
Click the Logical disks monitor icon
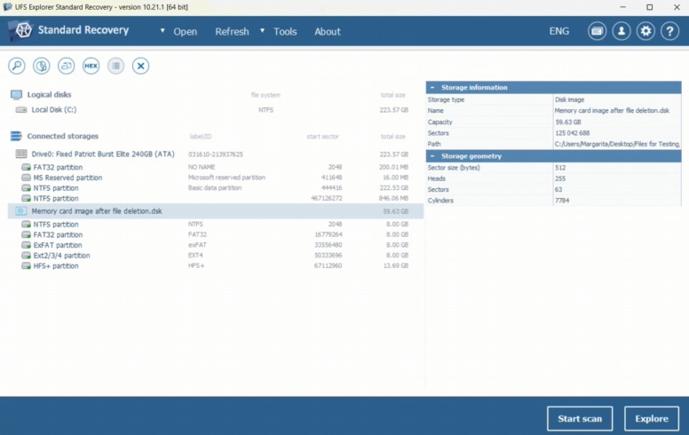click(x=16, y=94)
